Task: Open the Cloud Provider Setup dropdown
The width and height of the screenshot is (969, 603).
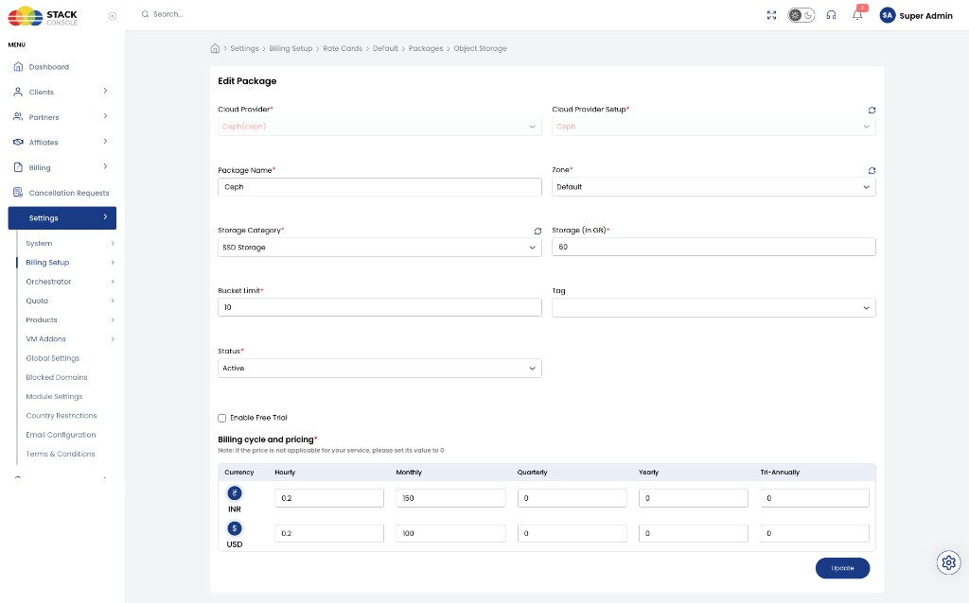Action: coord(714,127)
